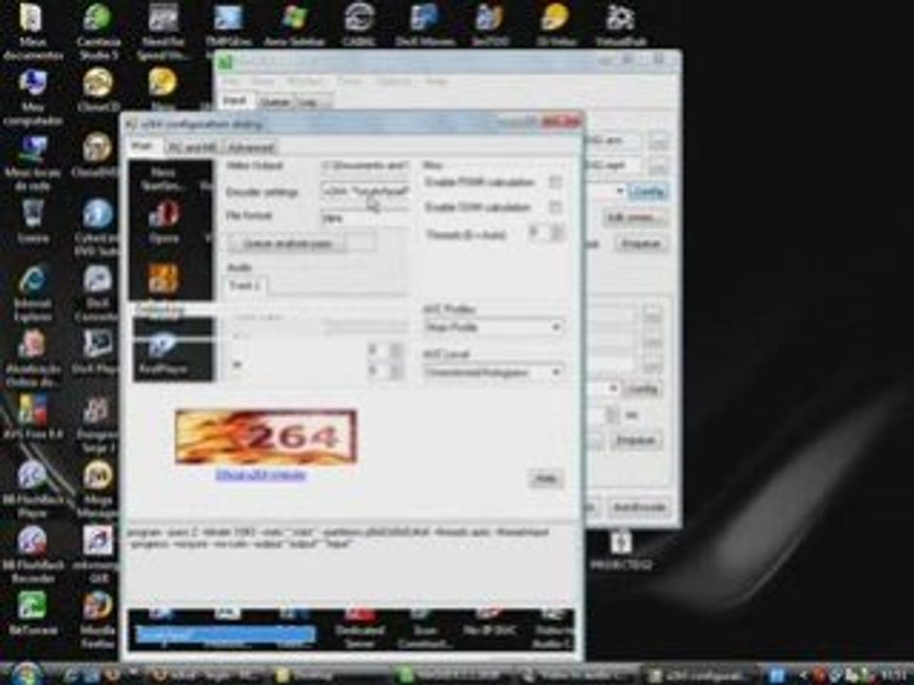Open the Lixeira recycle bin icon
The width and height of the screenshot is (914, 685).
(x=32, y=222)
